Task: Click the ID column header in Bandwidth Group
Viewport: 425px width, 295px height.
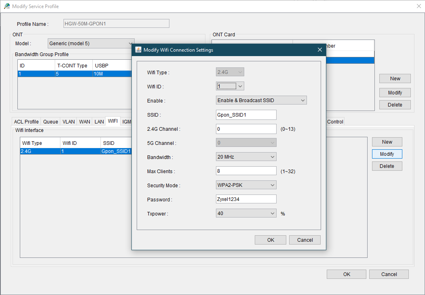Action: [36, 65]
